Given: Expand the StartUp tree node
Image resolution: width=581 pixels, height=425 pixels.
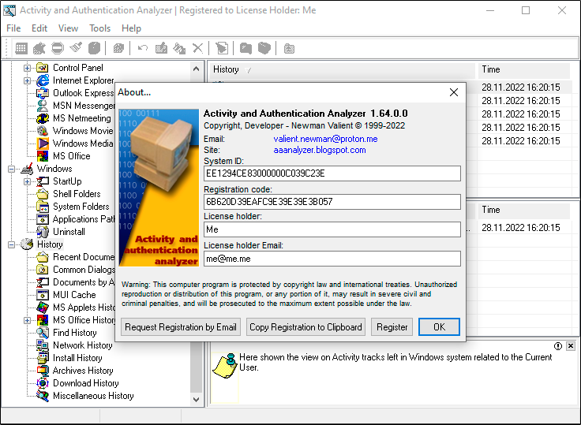Looking at the screenshot, I should click(27, 182).
